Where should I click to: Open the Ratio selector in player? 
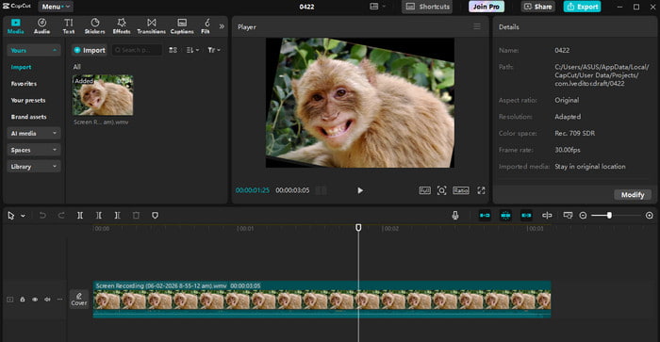[461, 190]
